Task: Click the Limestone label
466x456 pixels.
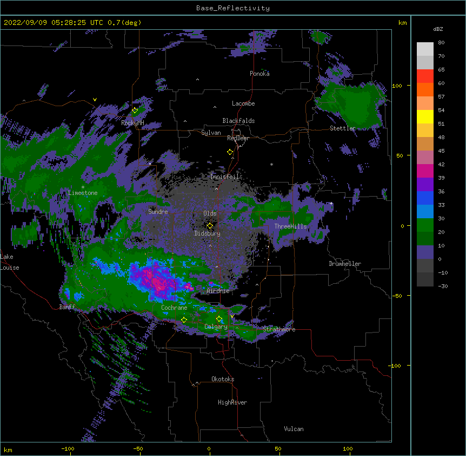Action: tap(83, 193)
